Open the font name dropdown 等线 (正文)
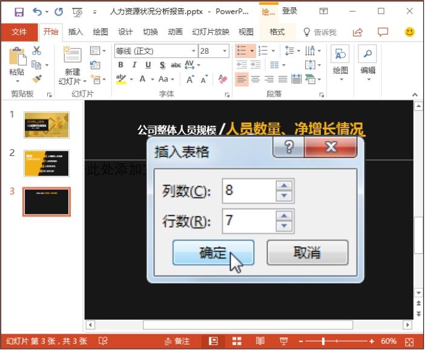This screenshot has width=425, height=350. click(x=194, y=51)
